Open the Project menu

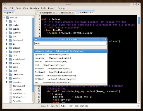pos(52,8)
